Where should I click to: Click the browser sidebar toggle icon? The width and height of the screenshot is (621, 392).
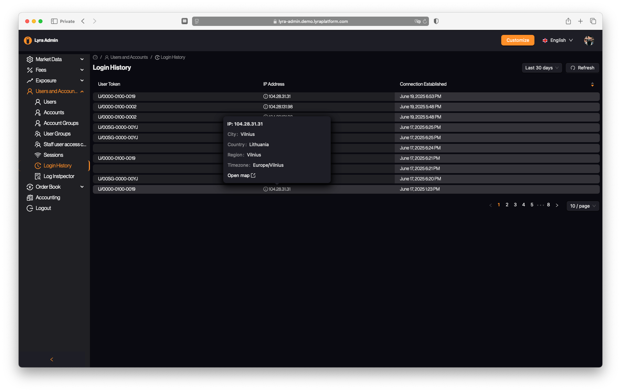tap(54, 21)
